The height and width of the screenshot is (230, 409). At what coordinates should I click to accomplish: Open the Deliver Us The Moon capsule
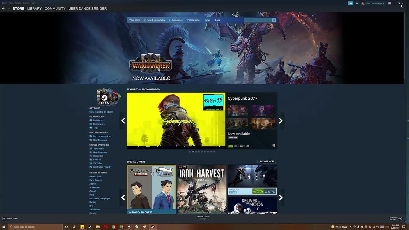(252, 205)
